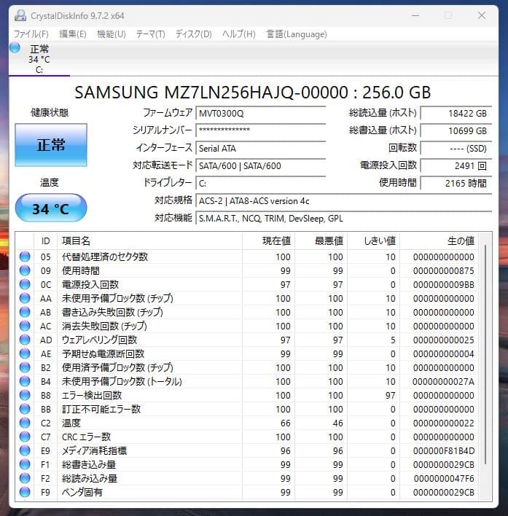This screenshot has width=508, height=516.
Task: Click the ID column header
Action: pos(46,241)
